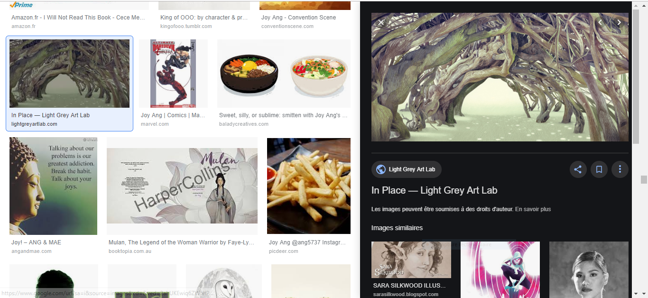Click the large tree roots preview image
This screenshot has width=648, height=298.
click(500, 77)
